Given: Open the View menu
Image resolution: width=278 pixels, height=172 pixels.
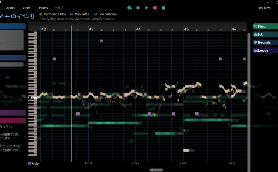Looking at the screenshot, I should (26, 8).
